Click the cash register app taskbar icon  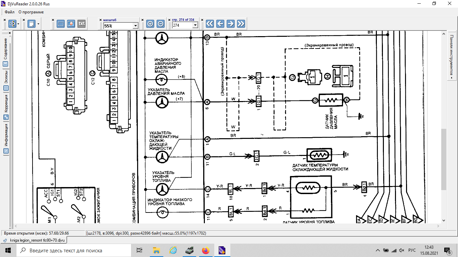point(189,250)
